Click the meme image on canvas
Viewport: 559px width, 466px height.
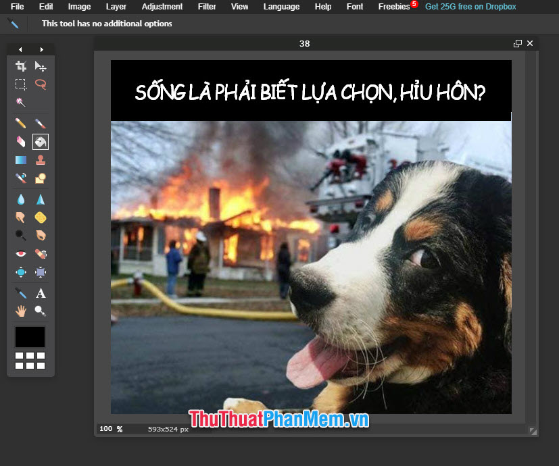pos(311,237)
